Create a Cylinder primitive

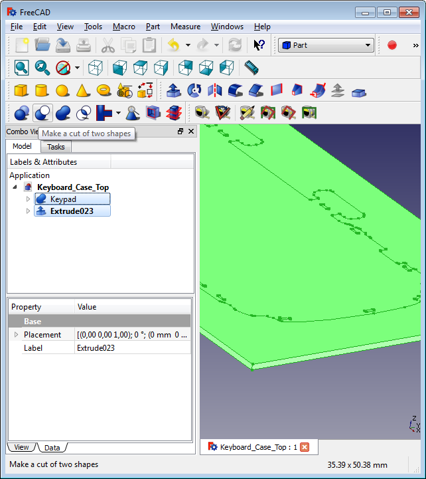coord(42,90)
